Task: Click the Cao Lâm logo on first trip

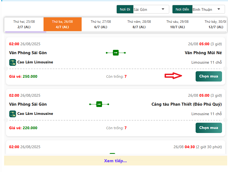Action: coord(13,62)
